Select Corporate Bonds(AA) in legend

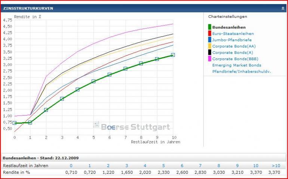coord(234,46)
